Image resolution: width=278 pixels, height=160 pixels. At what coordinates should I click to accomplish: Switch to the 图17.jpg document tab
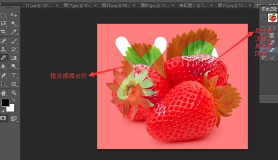[77, 6]
